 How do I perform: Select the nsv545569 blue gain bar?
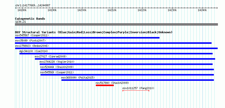[127, 75]
